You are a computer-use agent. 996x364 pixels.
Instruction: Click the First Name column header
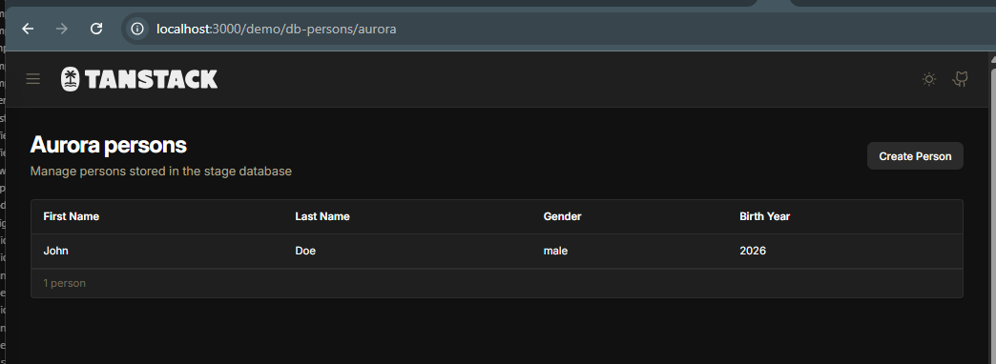pyautogui.click(x=72, y=216)
